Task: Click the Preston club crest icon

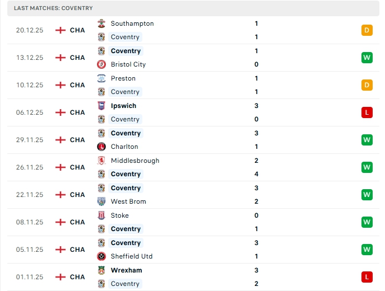Action: [101, 78]
